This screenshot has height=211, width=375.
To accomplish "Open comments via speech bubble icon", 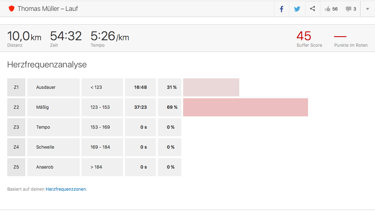I will tap(349, 9).
